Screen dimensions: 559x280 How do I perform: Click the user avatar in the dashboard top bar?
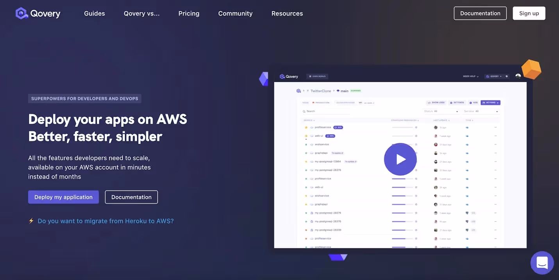[518, 76]
